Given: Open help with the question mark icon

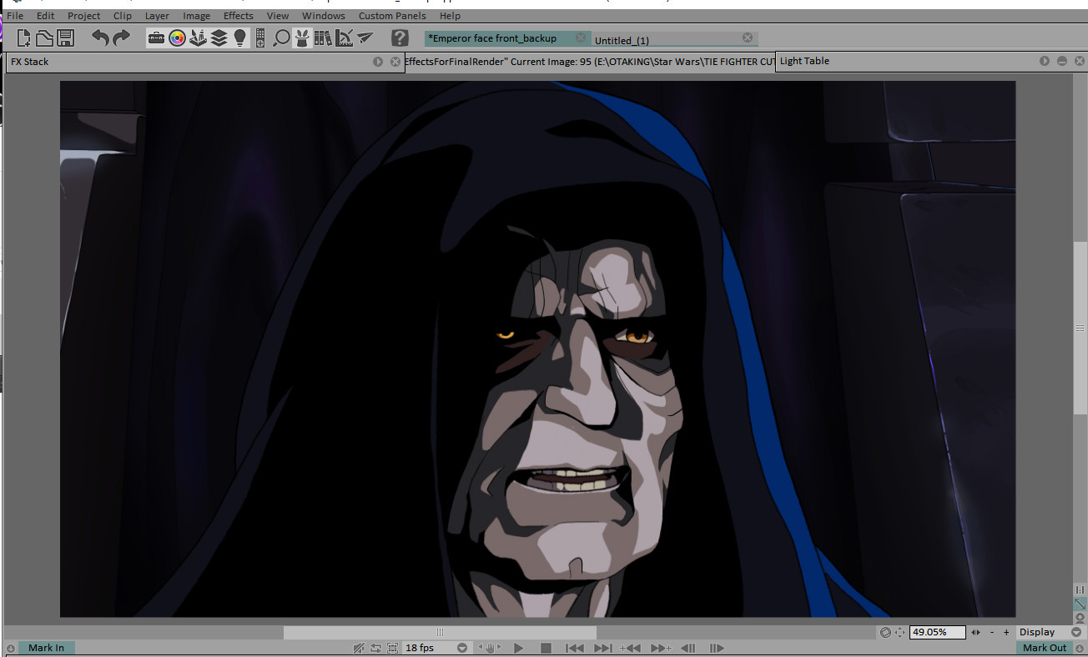Looking at the screenshot, I should pos(400,38).
